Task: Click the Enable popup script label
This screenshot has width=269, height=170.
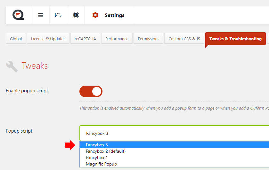Action: pos(27,91)
